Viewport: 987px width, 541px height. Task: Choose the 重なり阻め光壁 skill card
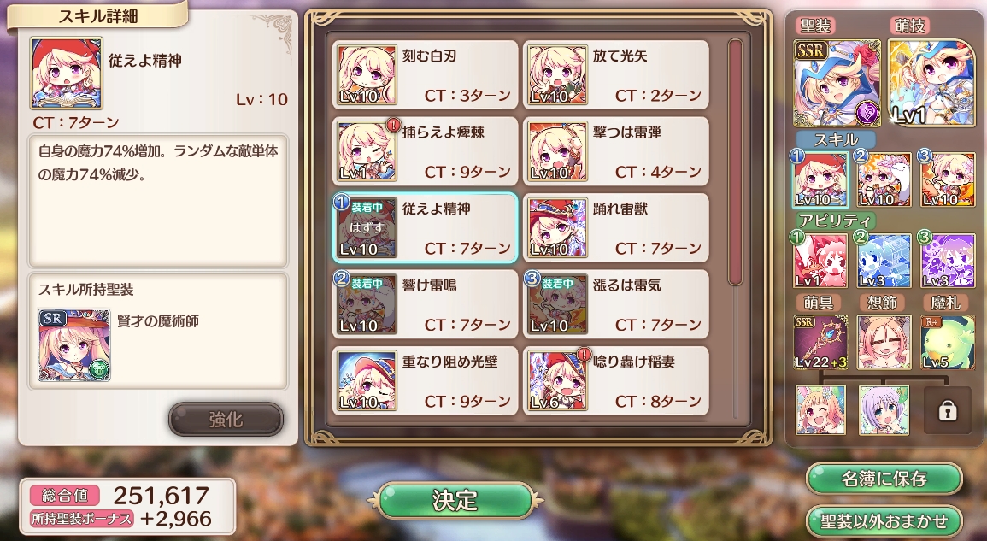[425, 380]
